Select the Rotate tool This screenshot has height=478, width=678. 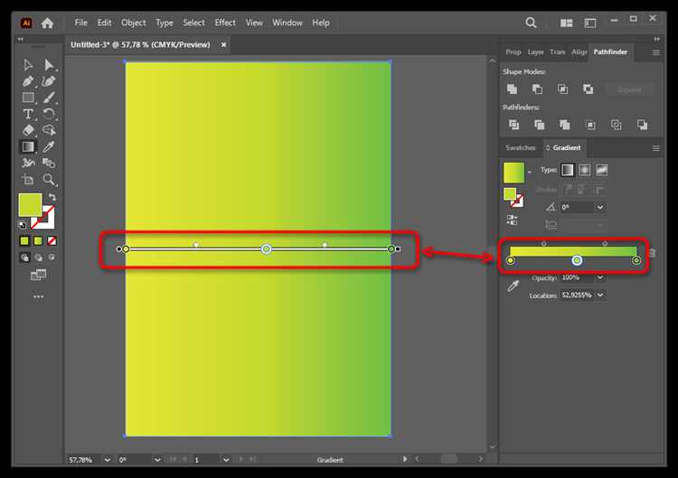pyautogui.click(x=49, y=114)
